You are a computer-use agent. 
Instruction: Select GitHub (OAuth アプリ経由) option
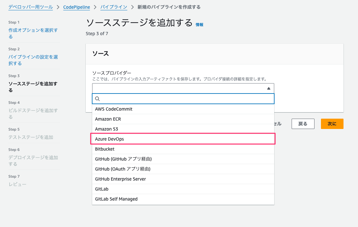183,169
